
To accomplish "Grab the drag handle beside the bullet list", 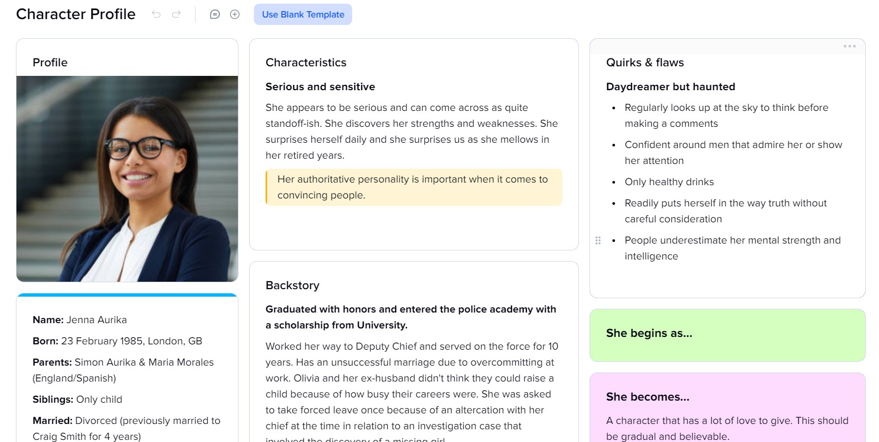I will 598,240.
